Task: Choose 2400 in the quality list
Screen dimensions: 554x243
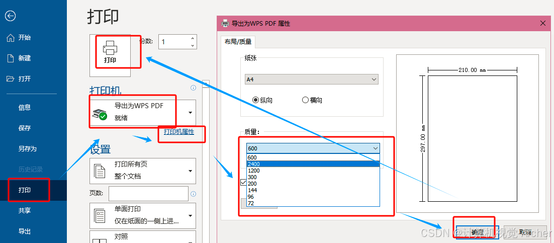Action: coord(313,164)
